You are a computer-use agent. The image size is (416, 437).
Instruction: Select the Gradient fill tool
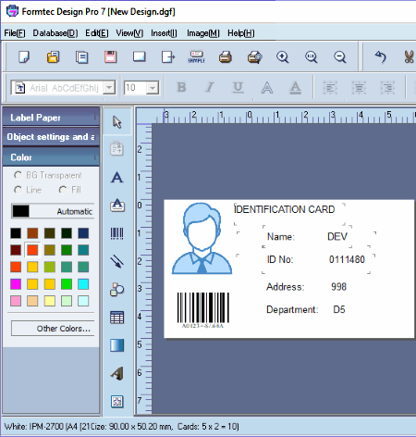pyautogui.click(x=117, y=345)
